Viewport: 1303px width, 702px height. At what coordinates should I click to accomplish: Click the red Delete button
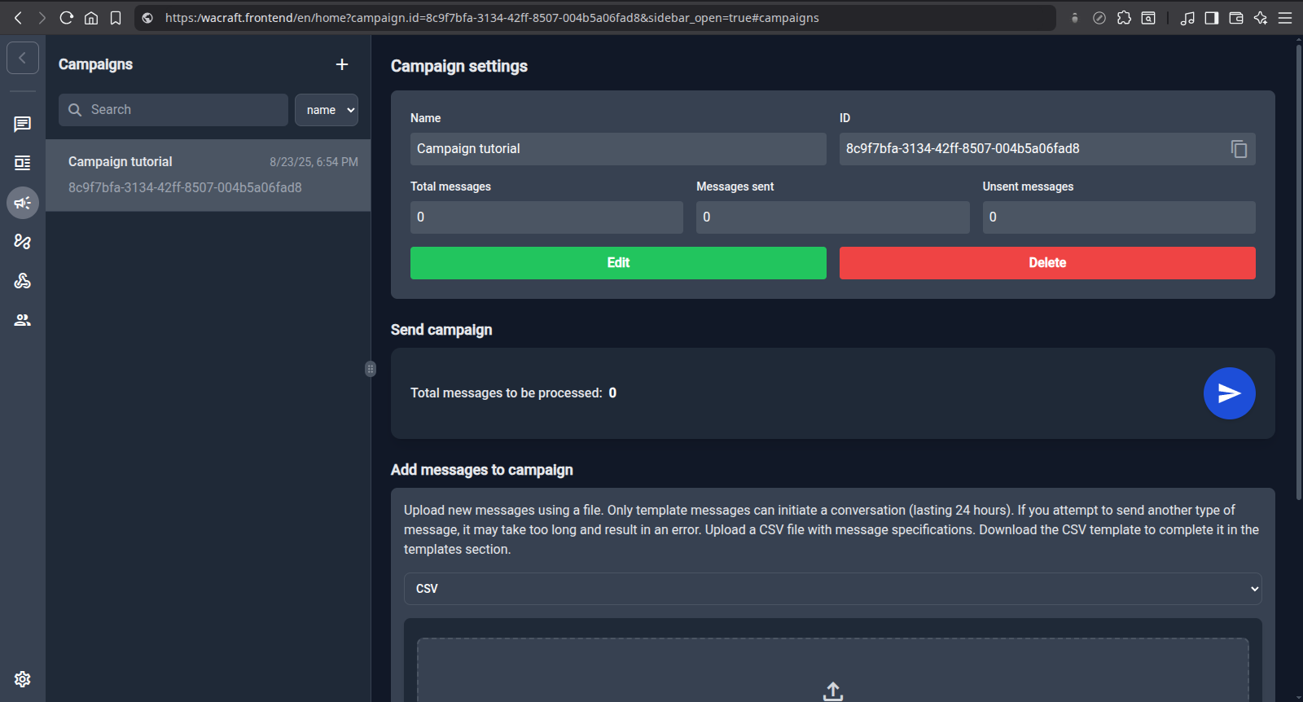1047,263
